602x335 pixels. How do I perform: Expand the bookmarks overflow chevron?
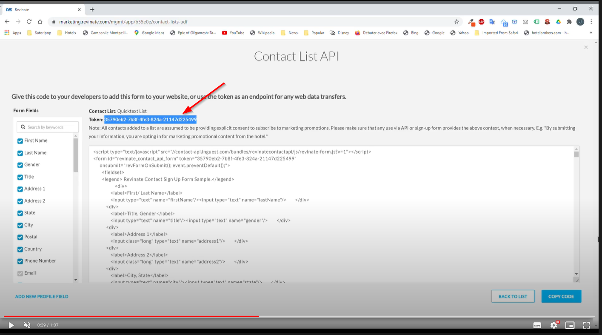pyautogui.click(x=591, y=33)
